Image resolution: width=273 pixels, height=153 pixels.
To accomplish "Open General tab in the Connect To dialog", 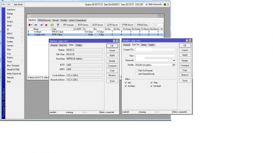I will pyautogui.click(x=127, y=45).
